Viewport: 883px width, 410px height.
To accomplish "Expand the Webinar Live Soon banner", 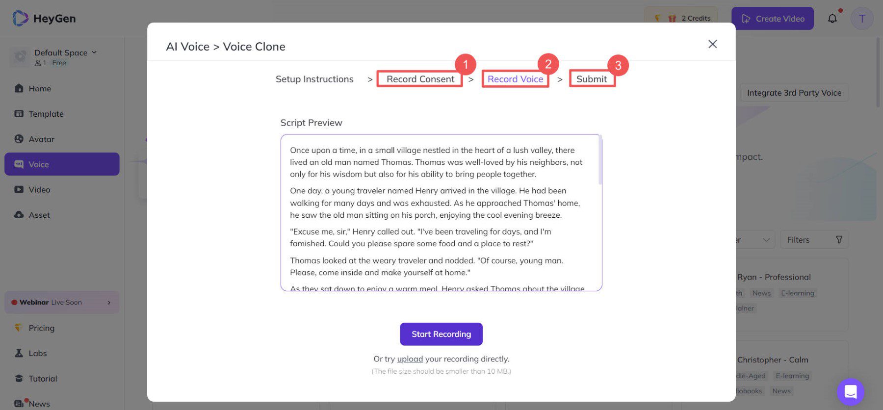I will click(61, 302).
